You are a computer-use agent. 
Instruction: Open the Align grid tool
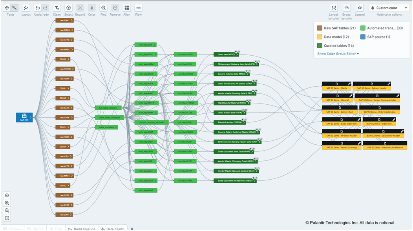(127, 8)
